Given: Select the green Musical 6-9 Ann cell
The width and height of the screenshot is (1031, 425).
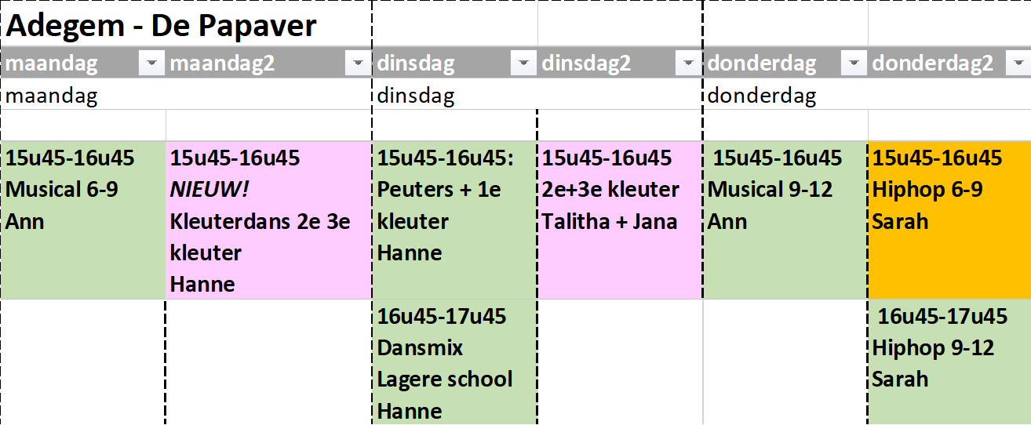Looking at the screenshot, I should pos(83,220).
